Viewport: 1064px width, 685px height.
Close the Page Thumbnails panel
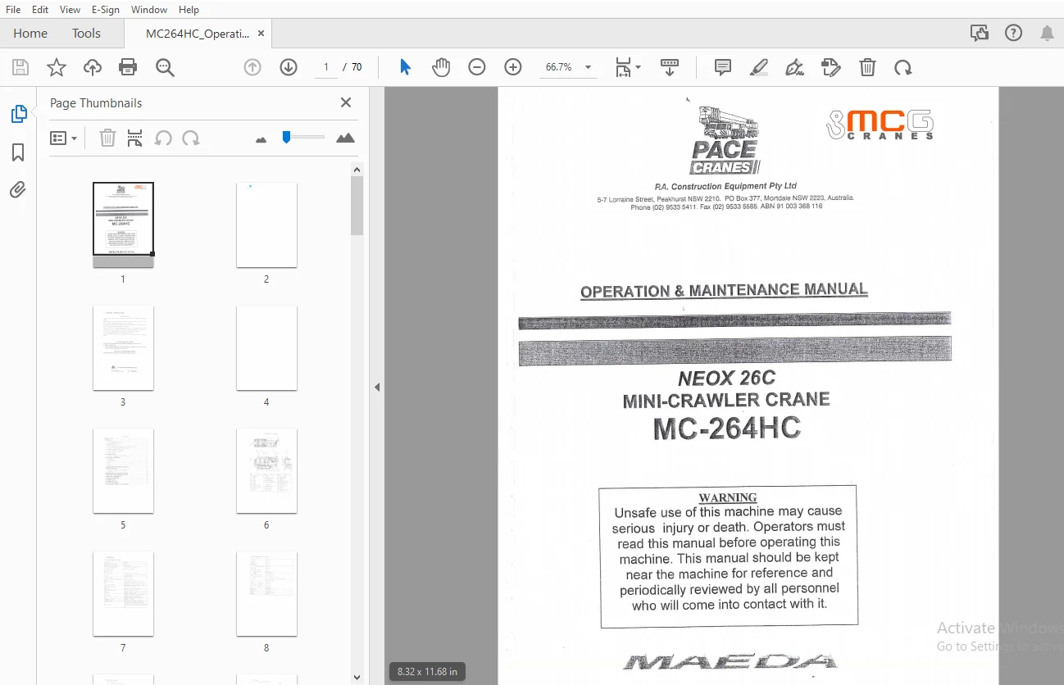pyautogui.click(x=346, y=102)
